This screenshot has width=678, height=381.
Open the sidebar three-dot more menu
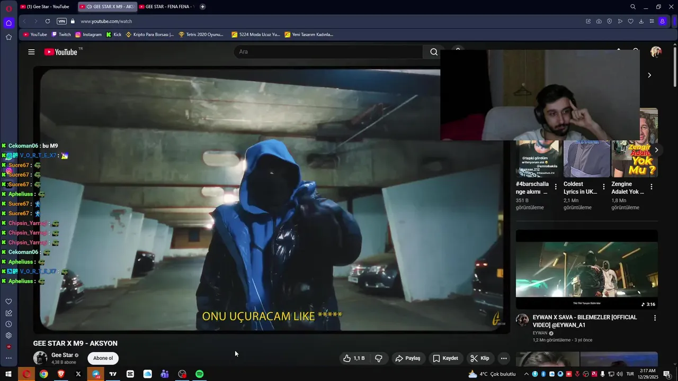[8, 358]
